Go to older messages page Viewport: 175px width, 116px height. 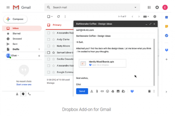coord(139,17)
